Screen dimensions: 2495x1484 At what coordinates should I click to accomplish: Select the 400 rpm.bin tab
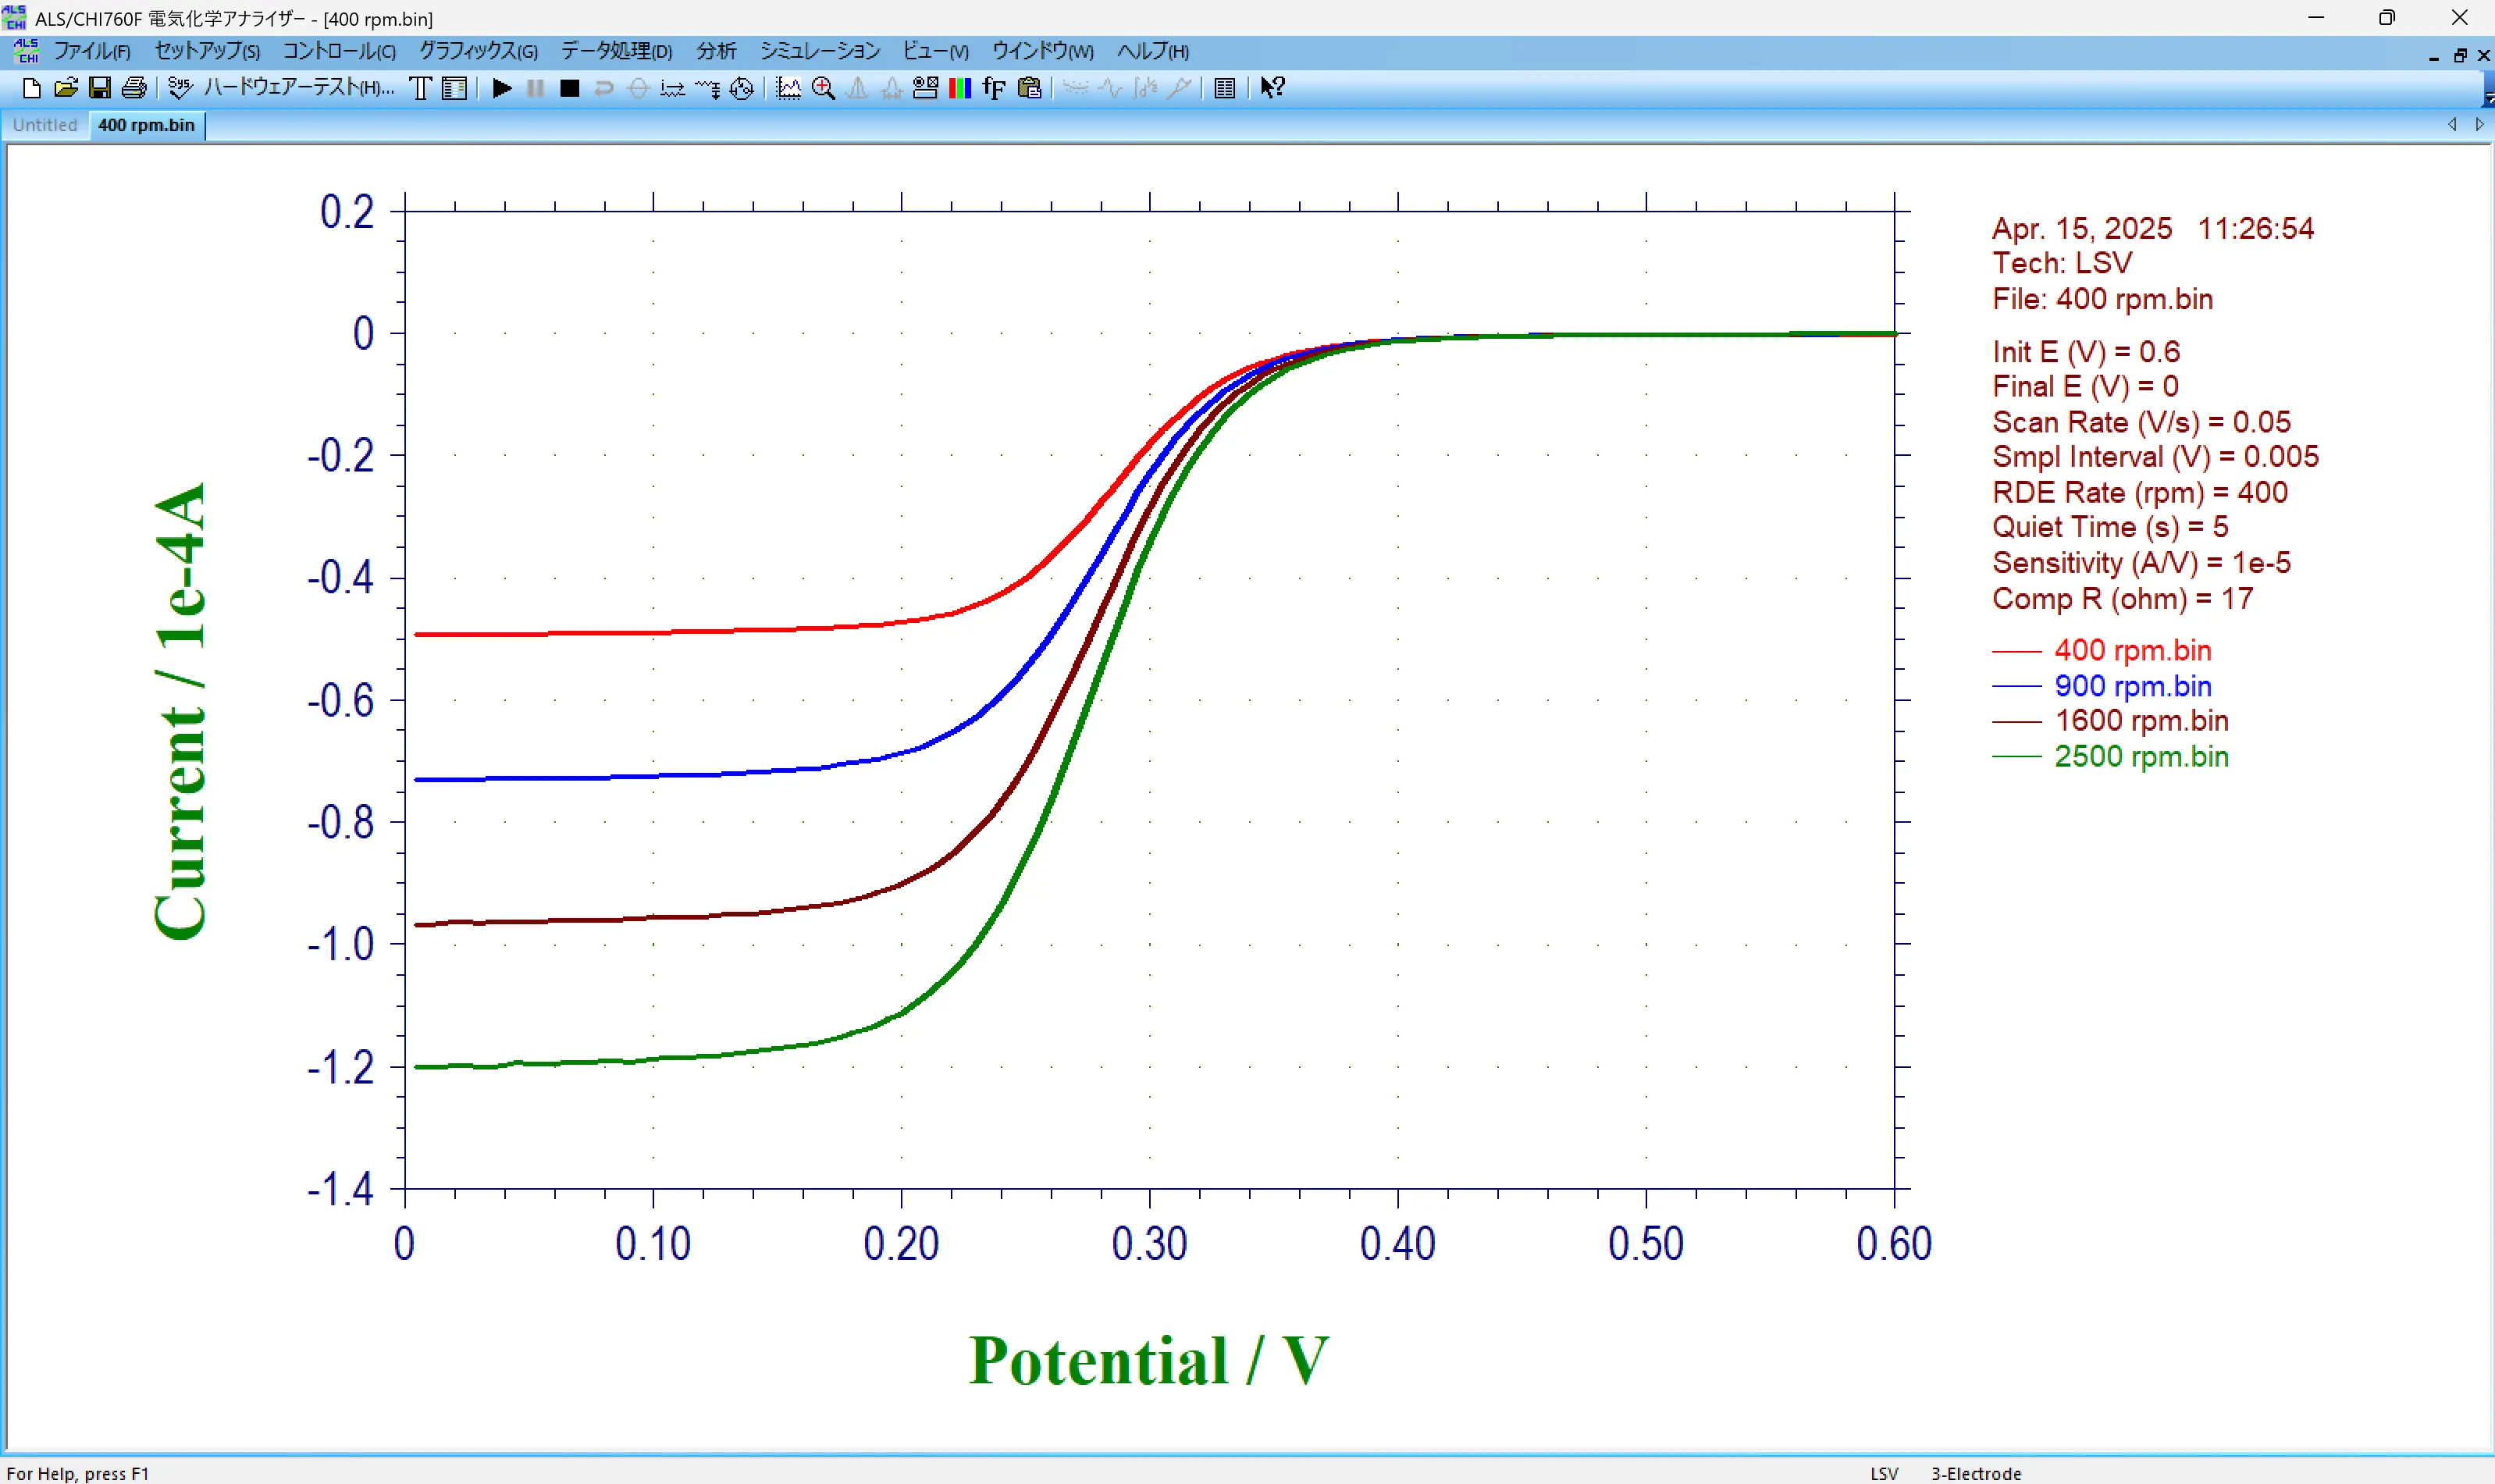(x=146, y=125)
